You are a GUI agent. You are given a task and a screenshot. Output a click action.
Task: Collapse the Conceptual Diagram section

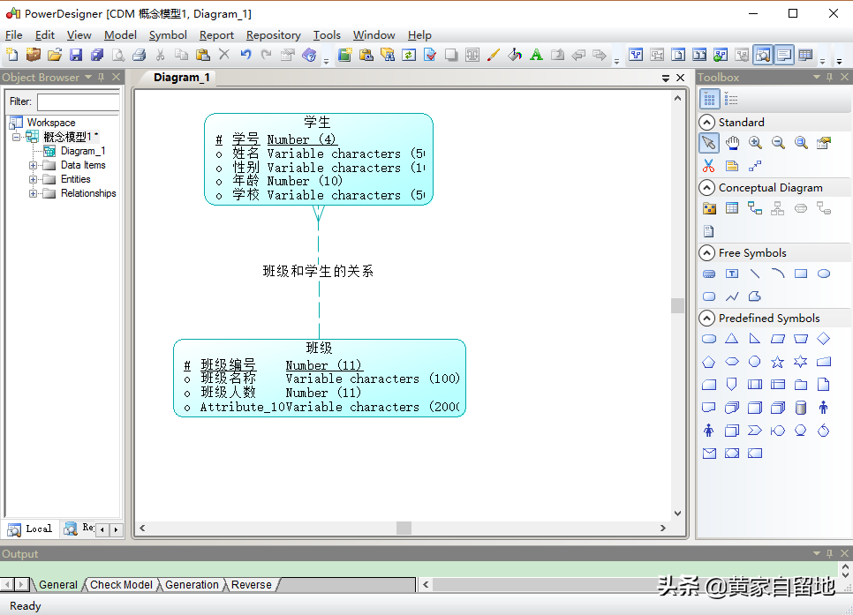tap(706, 187)
